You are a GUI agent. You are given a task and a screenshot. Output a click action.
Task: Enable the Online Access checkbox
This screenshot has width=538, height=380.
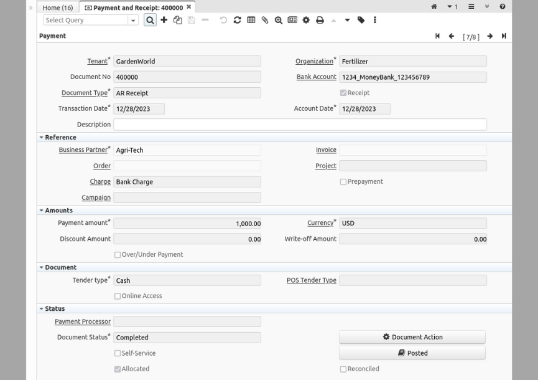point(118,296)
